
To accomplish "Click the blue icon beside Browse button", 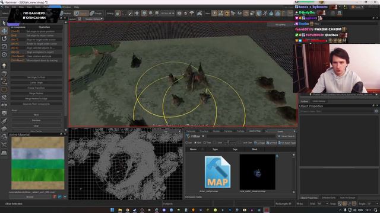I will tap(59, 197).
